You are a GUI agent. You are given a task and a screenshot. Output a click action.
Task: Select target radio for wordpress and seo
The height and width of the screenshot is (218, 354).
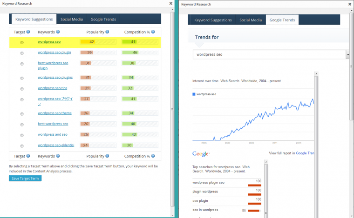(22, 135)
